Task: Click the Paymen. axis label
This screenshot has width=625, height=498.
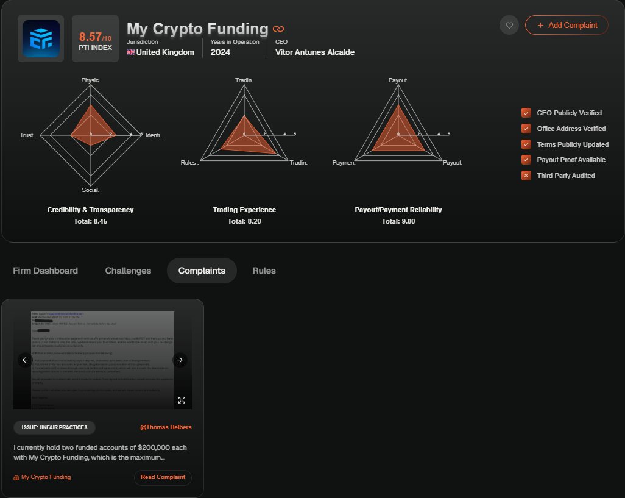Action: click(x=344, y=162)
